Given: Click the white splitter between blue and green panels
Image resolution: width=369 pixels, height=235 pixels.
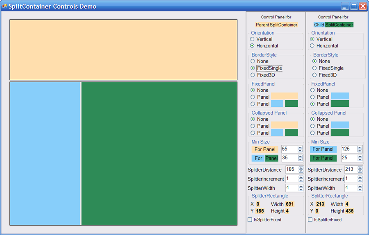Looking at the screenshot, I should pyautogui.click(x=81, y=153).
